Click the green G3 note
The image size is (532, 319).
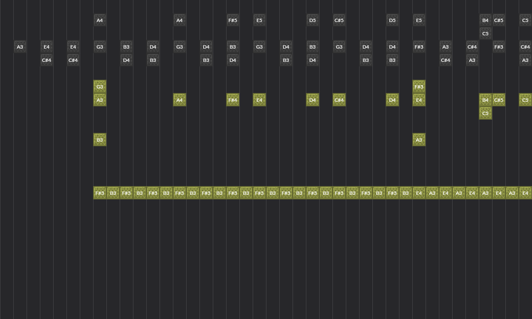coord(100,86)
